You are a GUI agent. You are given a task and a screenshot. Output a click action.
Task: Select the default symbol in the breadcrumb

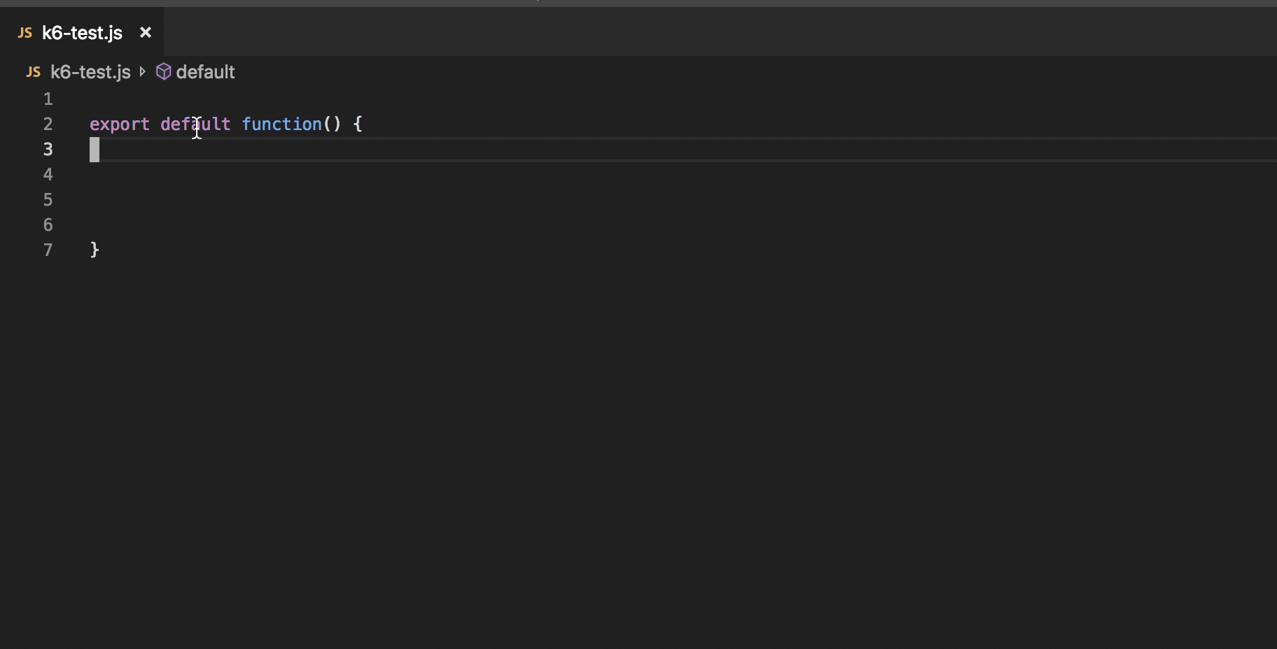(x=206, y=72)
